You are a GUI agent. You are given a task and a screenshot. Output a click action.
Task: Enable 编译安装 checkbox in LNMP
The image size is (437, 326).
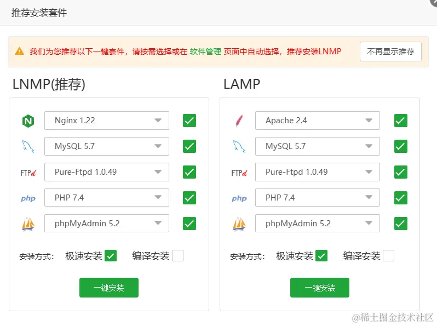tap(177, 256)
